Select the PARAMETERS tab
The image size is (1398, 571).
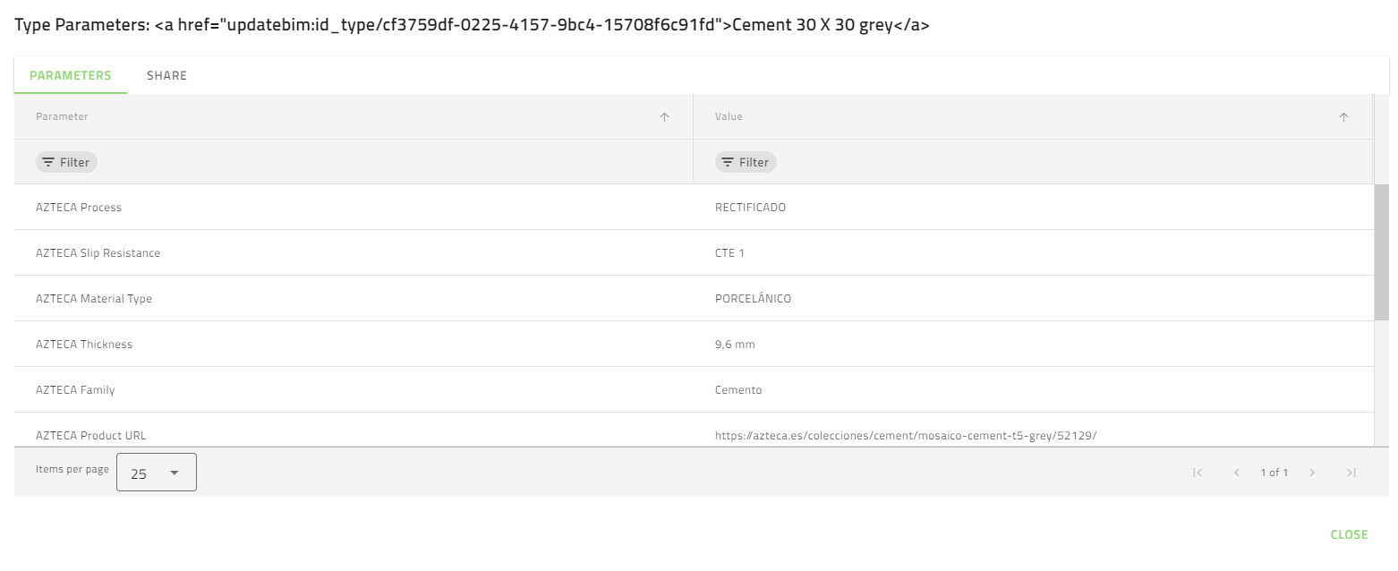pyautogui.click(x=71, y=75)
